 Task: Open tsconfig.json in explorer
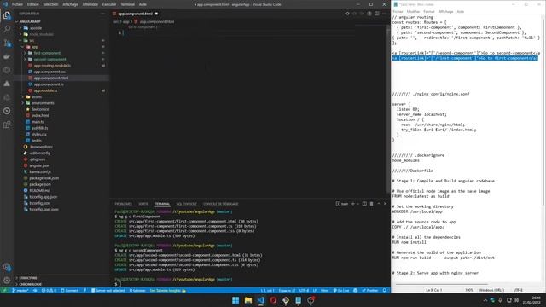tap(39, 203)
